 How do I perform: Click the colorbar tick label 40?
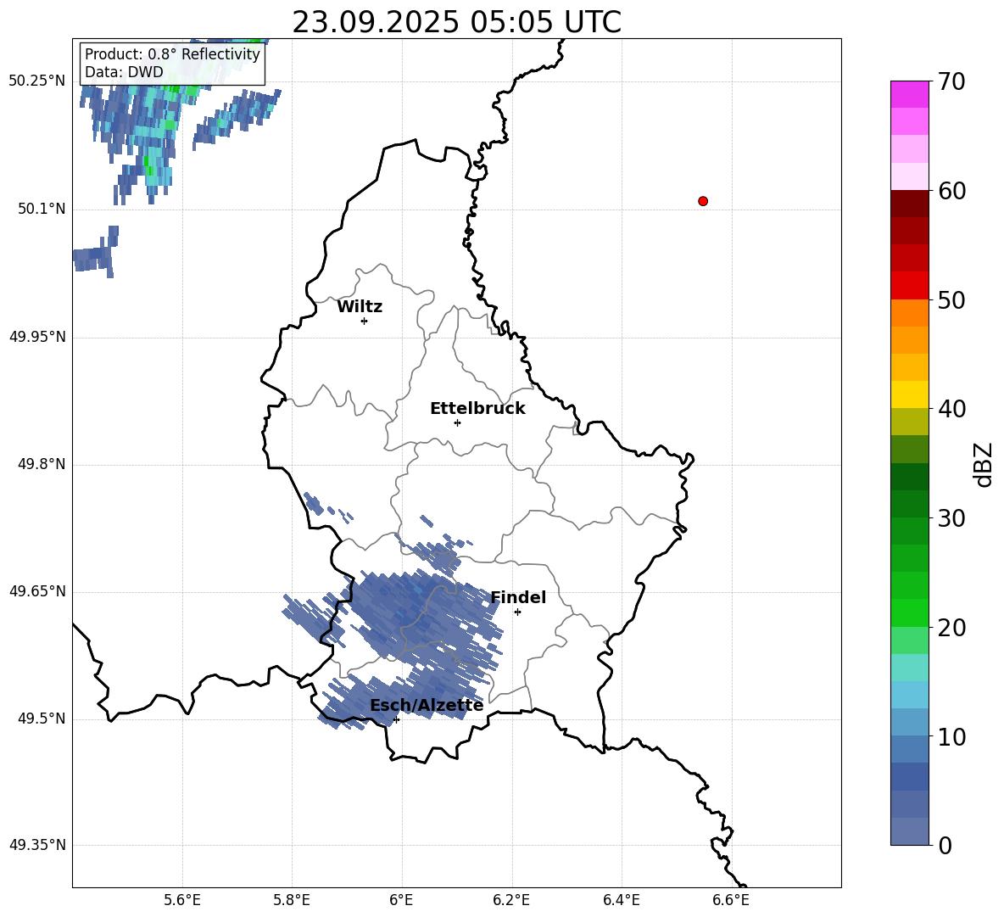coord(951,409)
